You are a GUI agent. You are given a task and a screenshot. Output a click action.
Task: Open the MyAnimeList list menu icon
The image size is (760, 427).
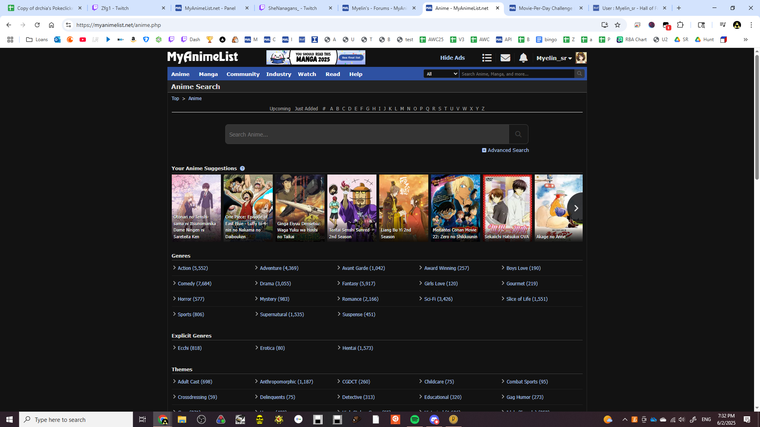coord(487,58)
